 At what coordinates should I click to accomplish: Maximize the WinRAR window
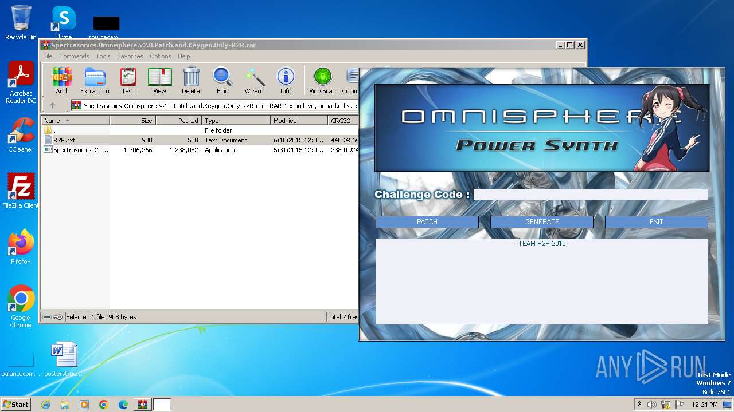click(x=569, y=45)
